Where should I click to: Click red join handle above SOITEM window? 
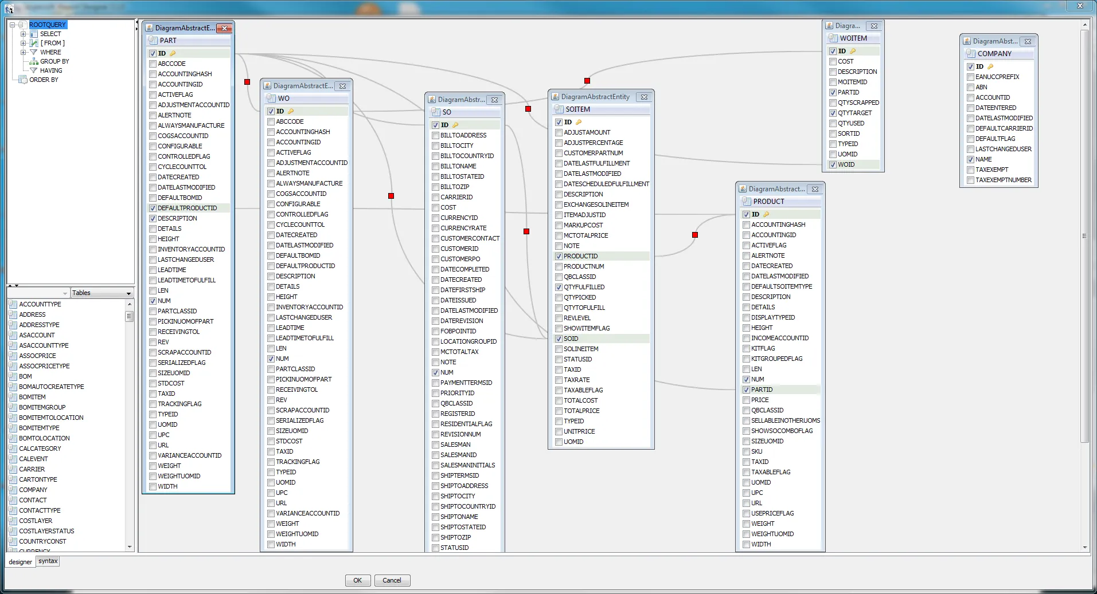click(x=587, y=81)
